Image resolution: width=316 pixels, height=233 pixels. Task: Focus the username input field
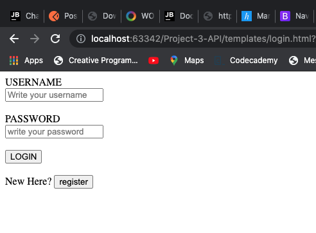point(54,95)
